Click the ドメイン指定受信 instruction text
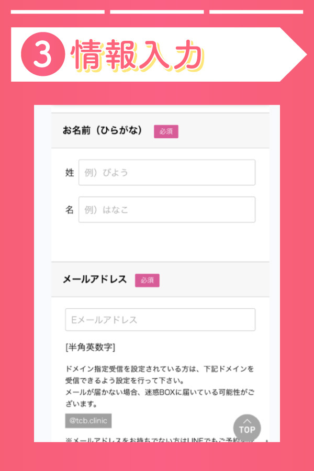The image size is (314, 471). (160, 374)
